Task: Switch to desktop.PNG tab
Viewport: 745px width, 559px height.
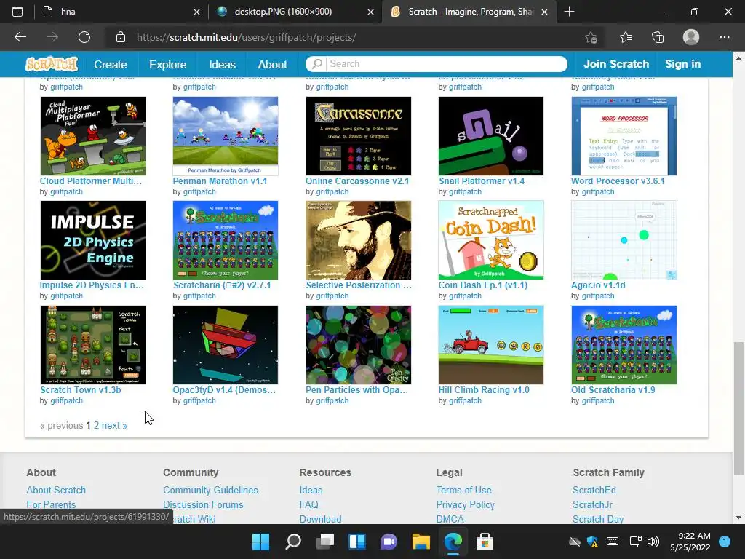Action: [x=295, y=12]
